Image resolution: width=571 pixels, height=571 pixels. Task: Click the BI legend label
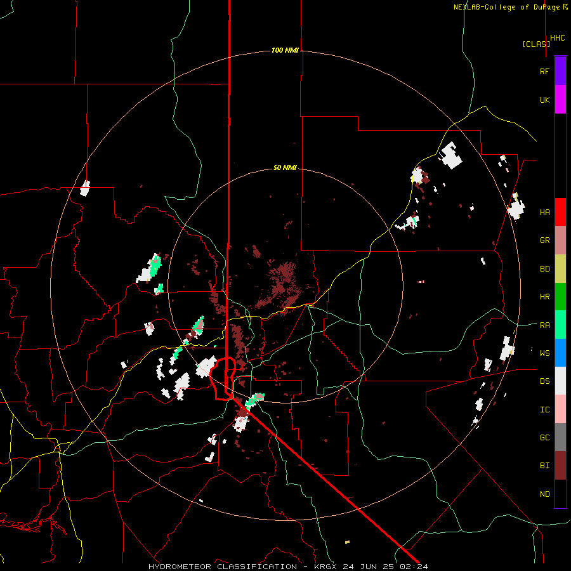pos(544,466)
